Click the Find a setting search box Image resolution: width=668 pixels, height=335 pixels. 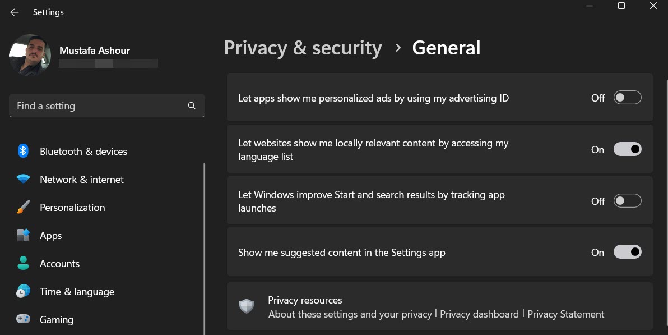point(107,106)
